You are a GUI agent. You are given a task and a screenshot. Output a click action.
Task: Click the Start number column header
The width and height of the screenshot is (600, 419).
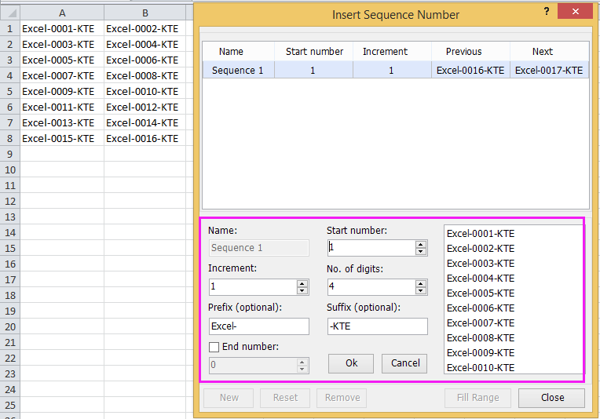(314, 52)
